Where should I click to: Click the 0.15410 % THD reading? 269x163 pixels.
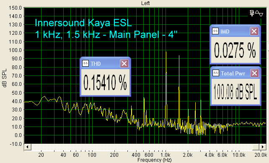click(105, 83)
